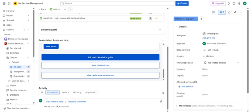Click the Create button
Screen dimensions: 249x112
(182, 3)
